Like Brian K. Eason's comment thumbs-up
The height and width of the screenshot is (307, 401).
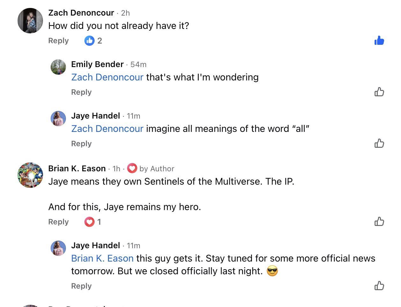[379, 221]
